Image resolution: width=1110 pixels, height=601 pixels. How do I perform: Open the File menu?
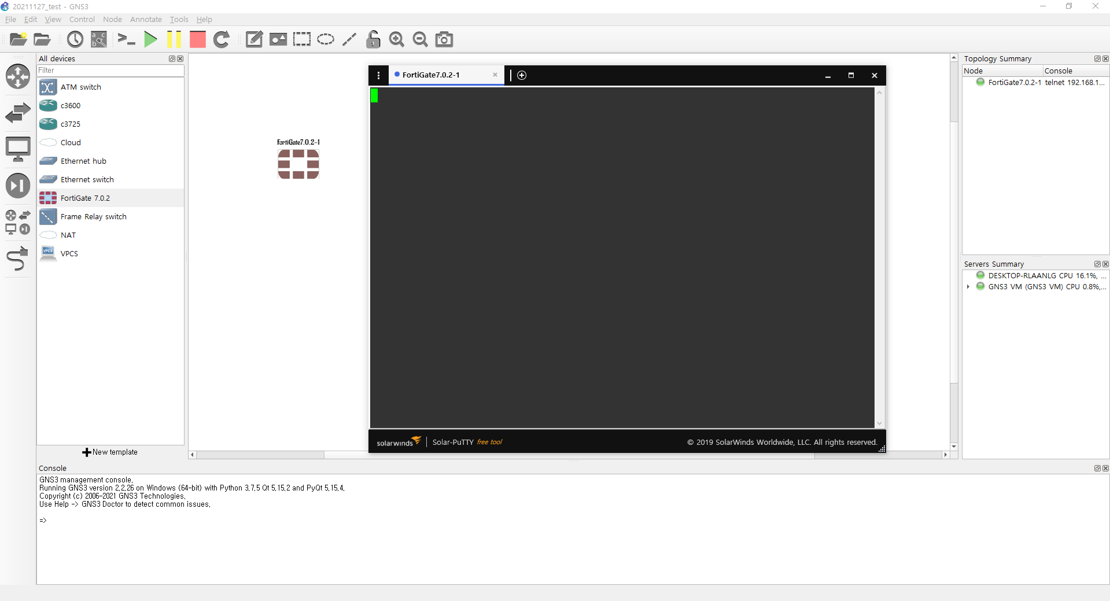(10, 19)
